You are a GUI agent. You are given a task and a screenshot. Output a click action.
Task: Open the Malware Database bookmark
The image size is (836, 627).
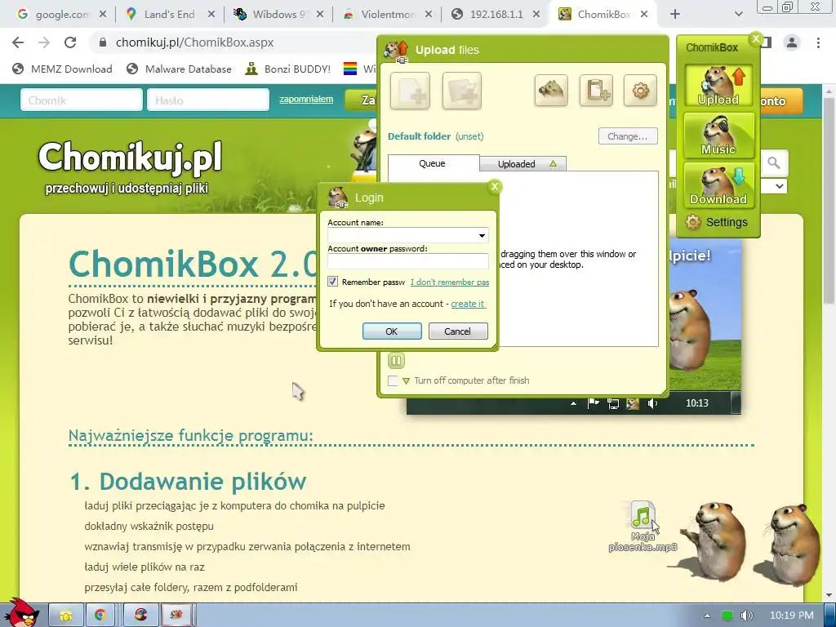(179, 69)
